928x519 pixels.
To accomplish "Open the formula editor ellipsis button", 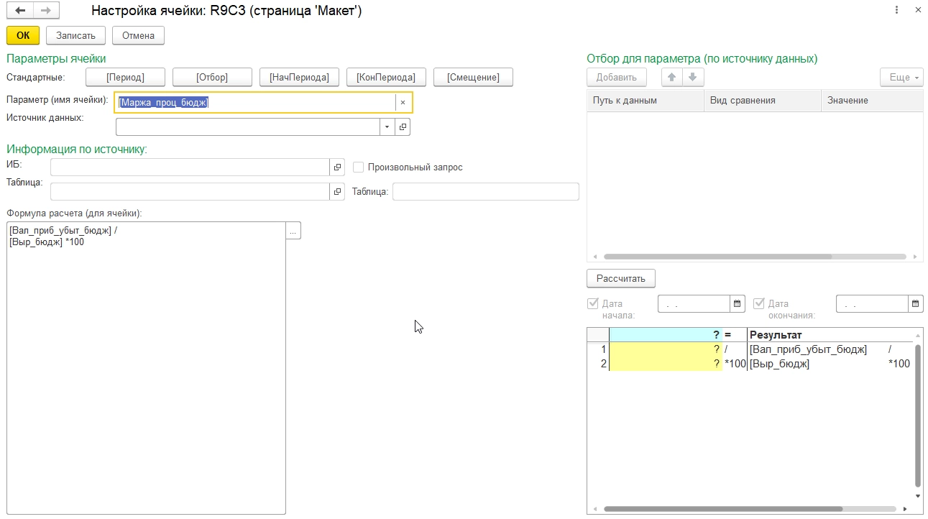I will click(x=293, y=231).
